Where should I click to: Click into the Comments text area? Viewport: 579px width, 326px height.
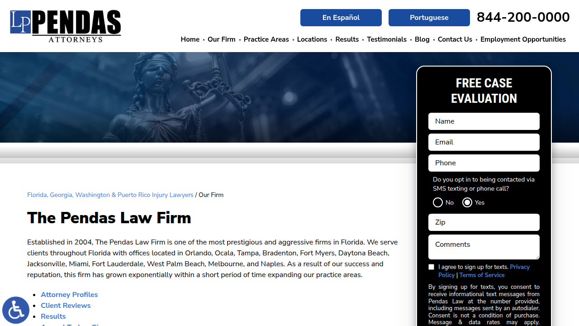tap(484, 247)
